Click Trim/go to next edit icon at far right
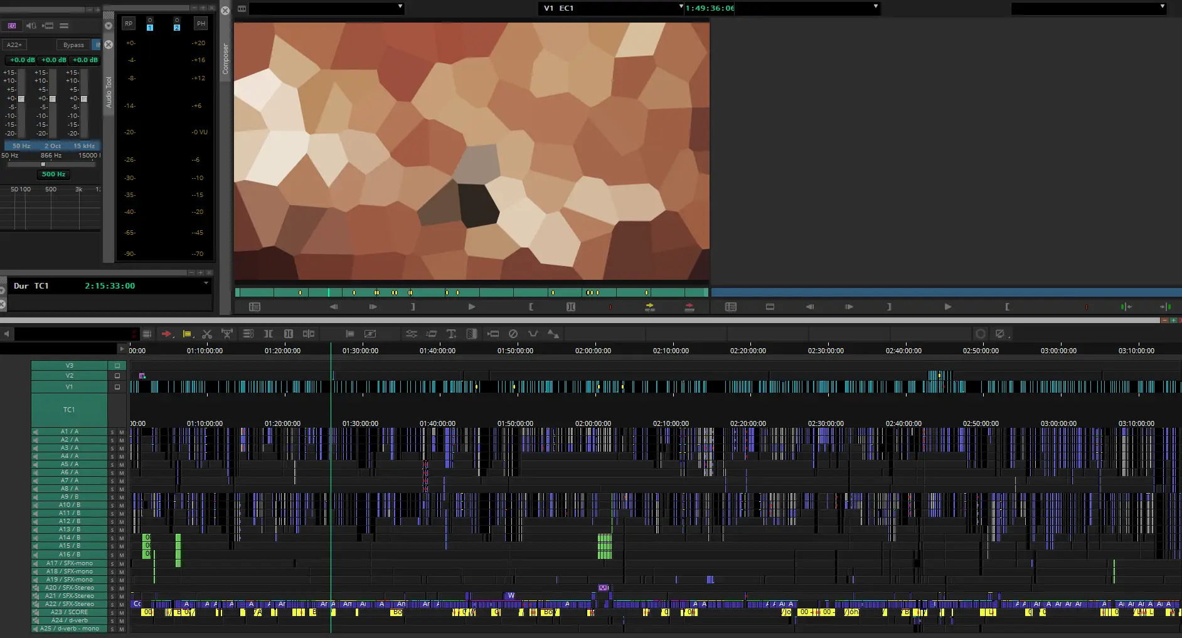 [x=1166, y=307]
